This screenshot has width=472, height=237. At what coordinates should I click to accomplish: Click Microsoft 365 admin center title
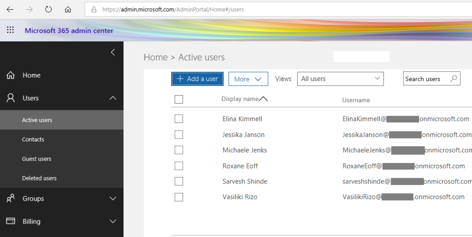tap(69, 30)
